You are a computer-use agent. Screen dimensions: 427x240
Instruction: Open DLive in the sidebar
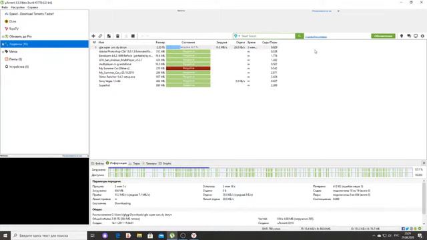tap(13, 21)
